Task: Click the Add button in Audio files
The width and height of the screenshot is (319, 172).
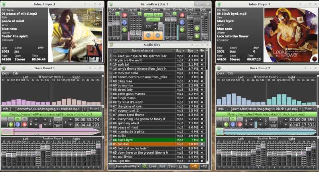Action: pyautogui.click(x=162, y=166)
